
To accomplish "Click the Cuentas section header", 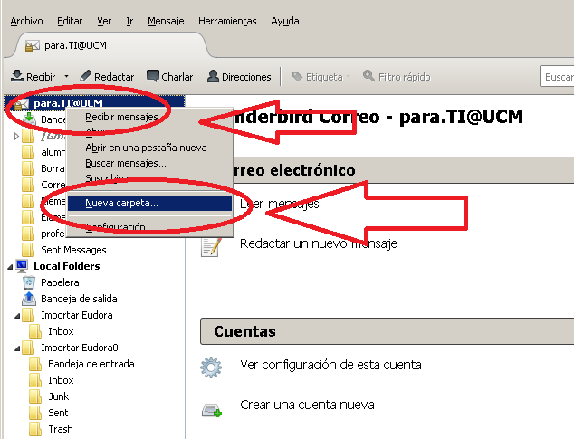I will point(387,331).
